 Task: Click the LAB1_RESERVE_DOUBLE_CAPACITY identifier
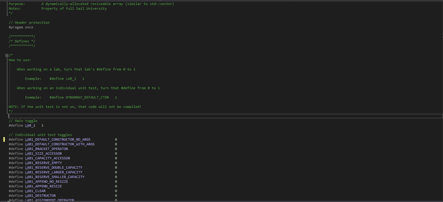point(53,167)
